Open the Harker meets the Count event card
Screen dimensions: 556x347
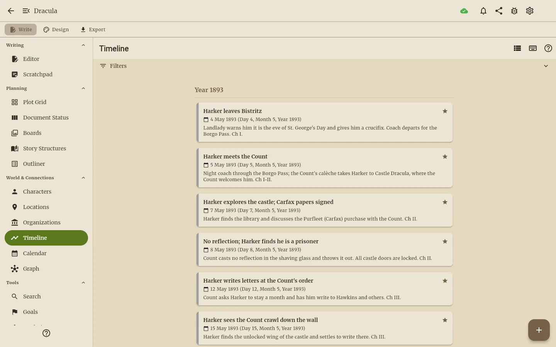(x=324, y=168)
